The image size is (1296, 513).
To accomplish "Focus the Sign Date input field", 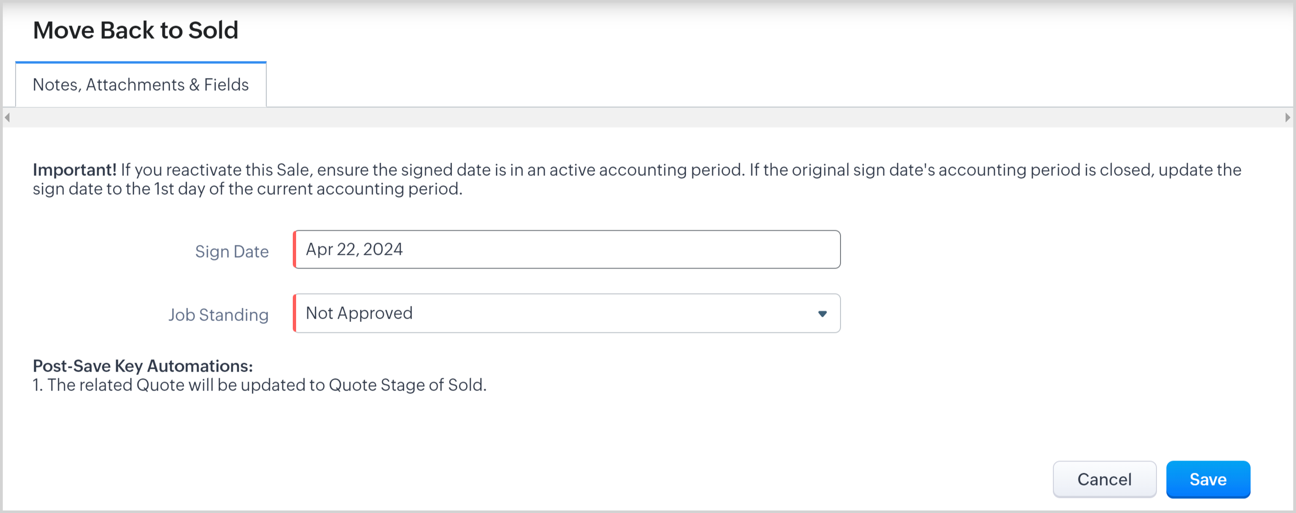I will coord(566,250).
